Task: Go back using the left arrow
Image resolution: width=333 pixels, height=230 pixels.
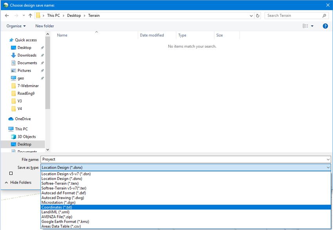Action: coord(7,16)
